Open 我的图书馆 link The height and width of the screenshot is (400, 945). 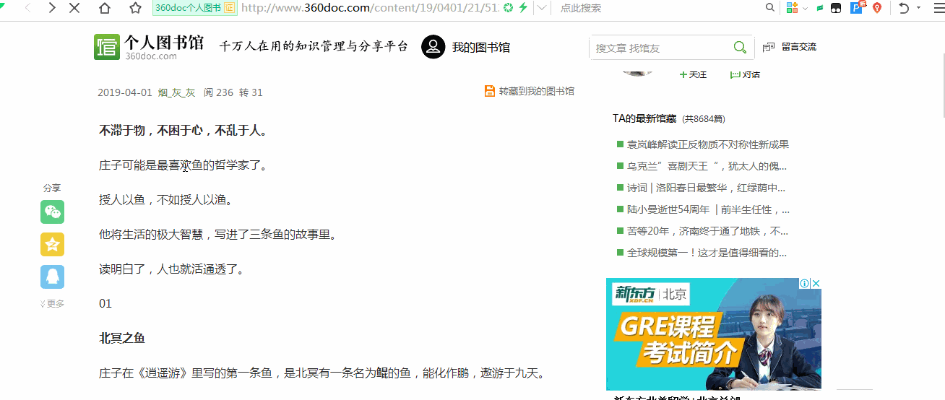point(481,48)
